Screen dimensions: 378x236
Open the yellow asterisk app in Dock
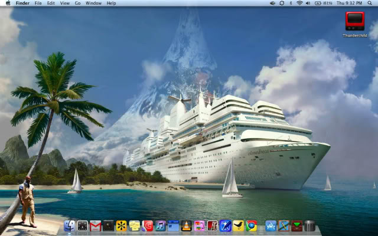tap(121, 226)
